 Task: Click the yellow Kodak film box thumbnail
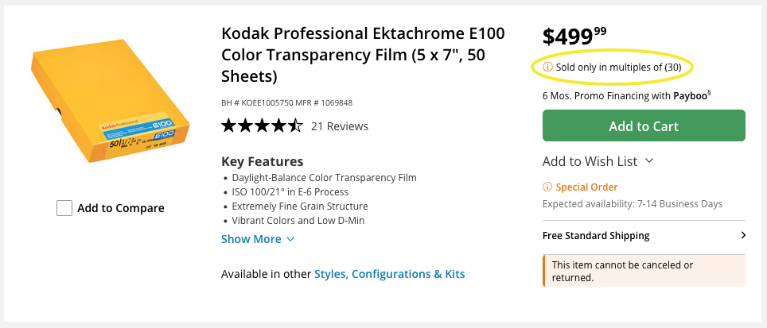pos(111,106)
